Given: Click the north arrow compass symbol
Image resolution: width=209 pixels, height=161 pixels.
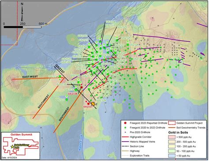Looking at the screenshot, I should [22, 12].
